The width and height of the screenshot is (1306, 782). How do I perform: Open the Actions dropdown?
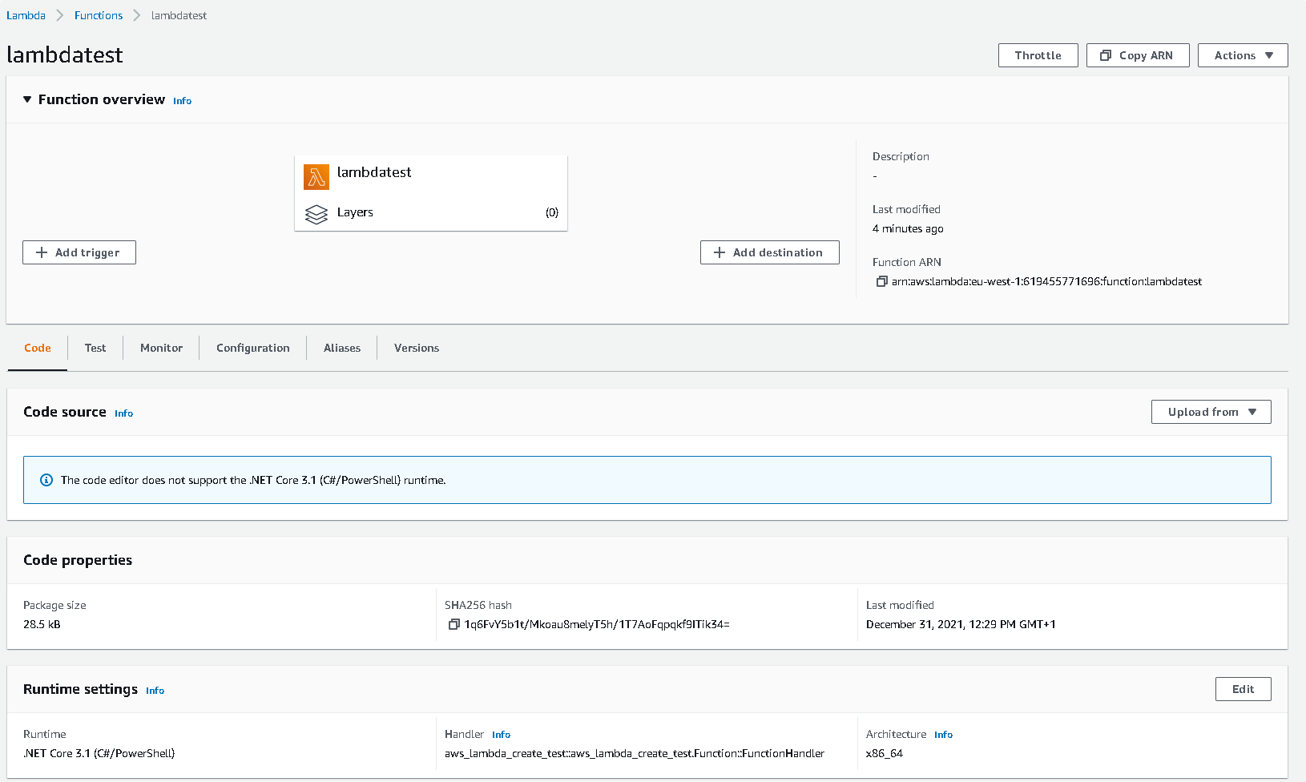1242,54
